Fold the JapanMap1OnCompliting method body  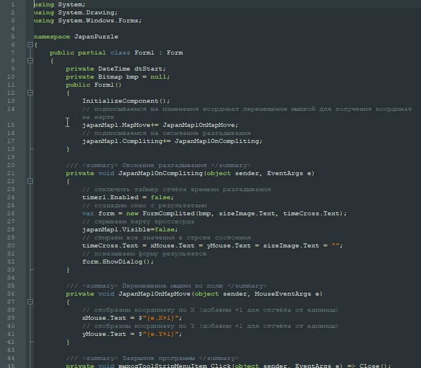point(30,181)
